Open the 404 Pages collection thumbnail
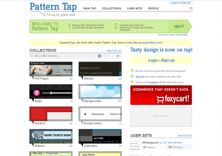Image resolution: width=222 pixels, height=156 pixels. (51, 69)
